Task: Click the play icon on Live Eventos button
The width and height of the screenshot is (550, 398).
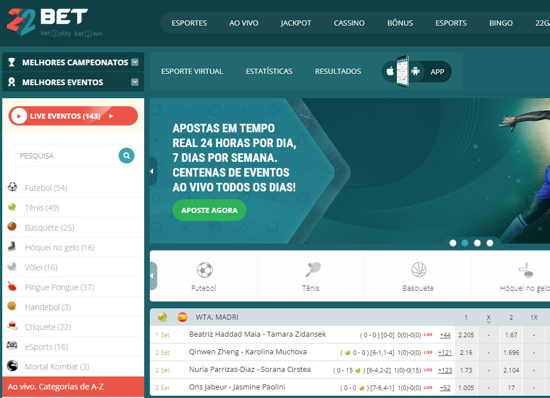Action: coord(19,116)
